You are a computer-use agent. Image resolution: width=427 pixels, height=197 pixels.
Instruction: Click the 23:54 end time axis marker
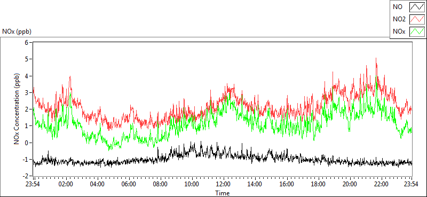pyautogui.click(x=412, y=184)
